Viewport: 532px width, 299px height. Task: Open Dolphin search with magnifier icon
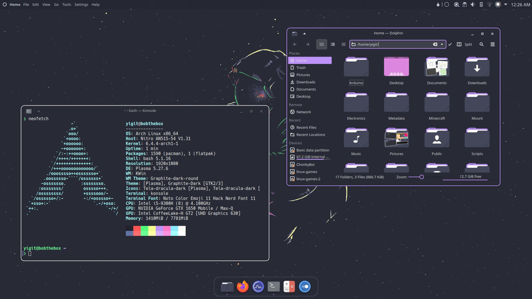pos(481,44)
